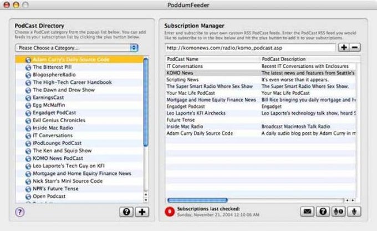
Task: Select IT Conversations in directory list
Action: (x=80, y=135)
